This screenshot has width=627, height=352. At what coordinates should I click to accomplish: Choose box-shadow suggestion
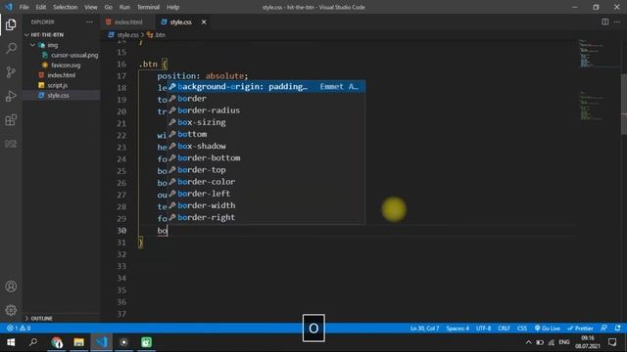point(265,146)
